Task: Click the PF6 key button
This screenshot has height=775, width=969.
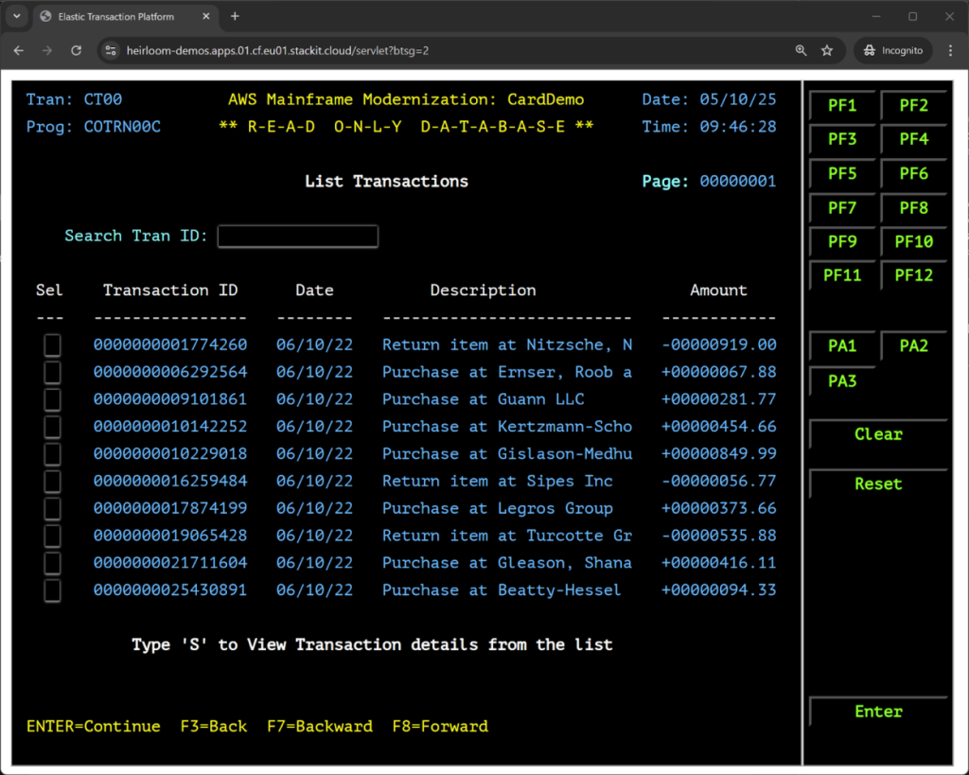Action: click(x=913, y=174)
